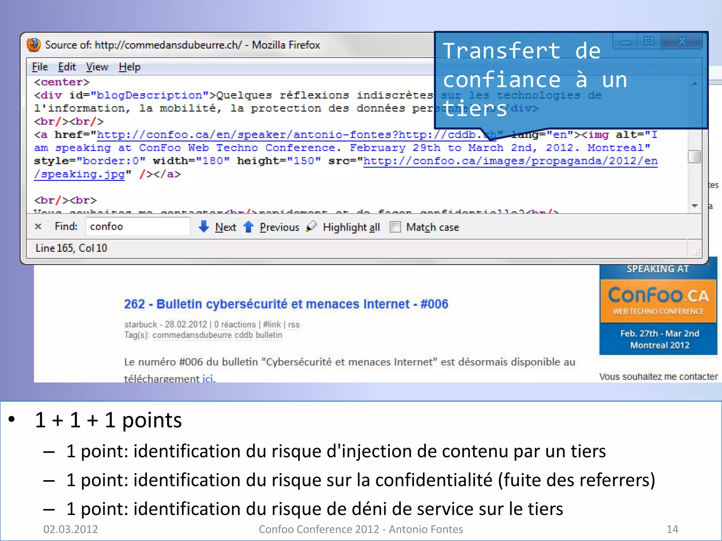Click the blue up arrow Previous icon
722x541 pixels.
click(249, 226)
